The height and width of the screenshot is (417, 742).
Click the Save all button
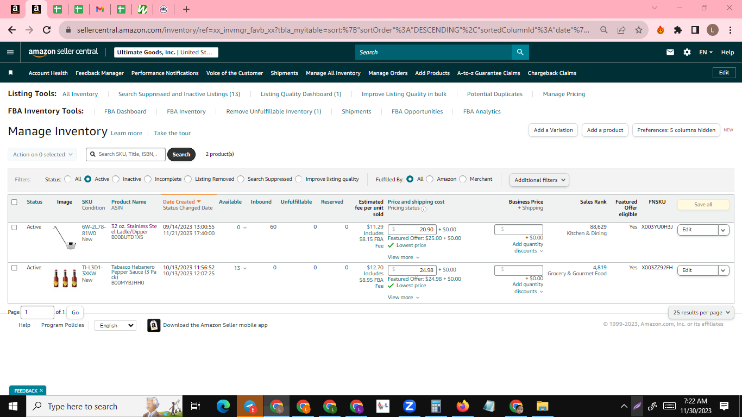tap(703, 205)
